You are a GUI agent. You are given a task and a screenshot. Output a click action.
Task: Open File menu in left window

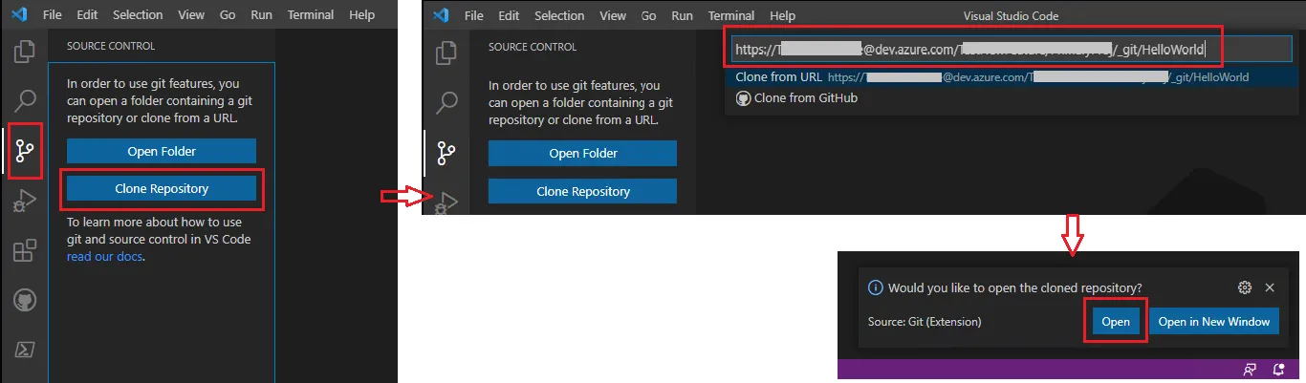(x=53, y=15)
